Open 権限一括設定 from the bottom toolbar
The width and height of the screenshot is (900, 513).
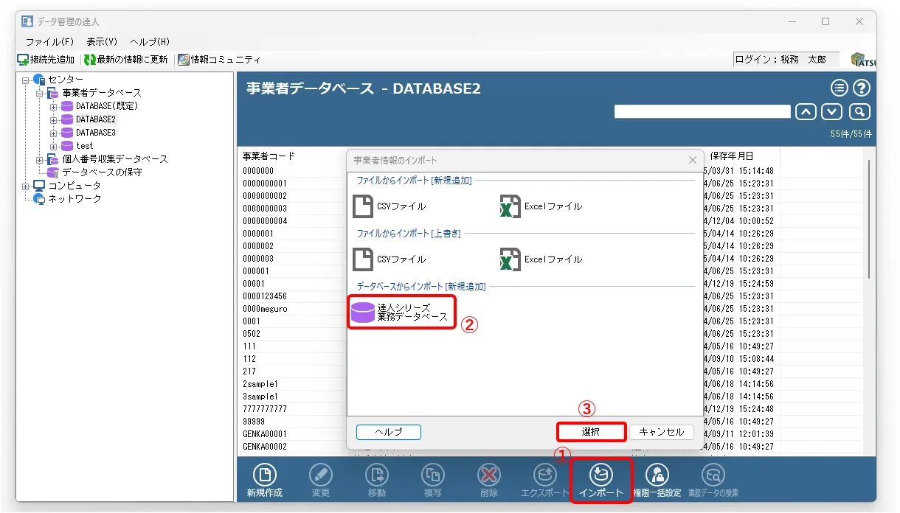click(657, 480)
